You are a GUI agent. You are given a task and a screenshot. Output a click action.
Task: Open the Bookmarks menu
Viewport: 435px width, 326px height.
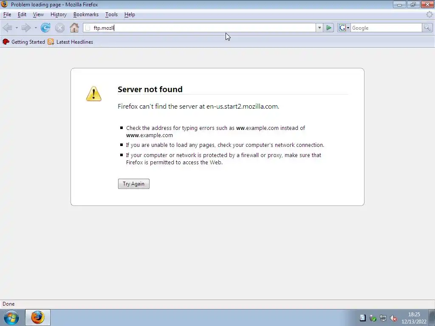[86, 14]
